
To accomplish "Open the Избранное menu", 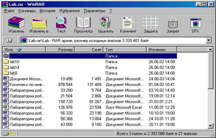I will coord(69,11).
